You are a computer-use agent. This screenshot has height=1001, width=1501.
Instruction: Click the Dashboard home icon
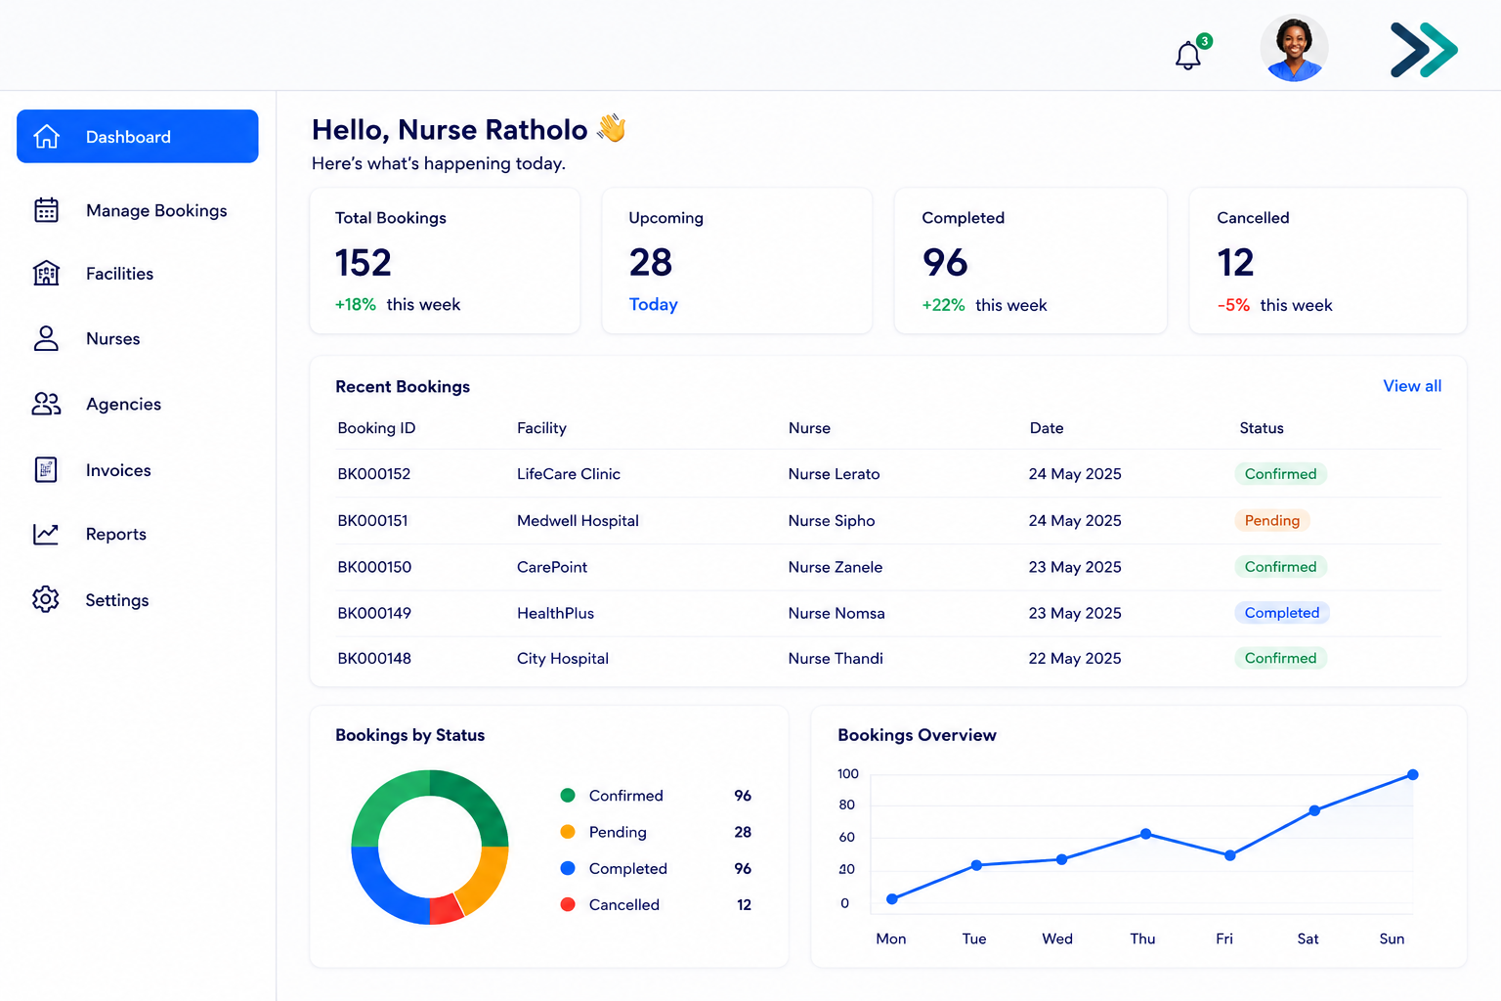(x=47, y=137)
